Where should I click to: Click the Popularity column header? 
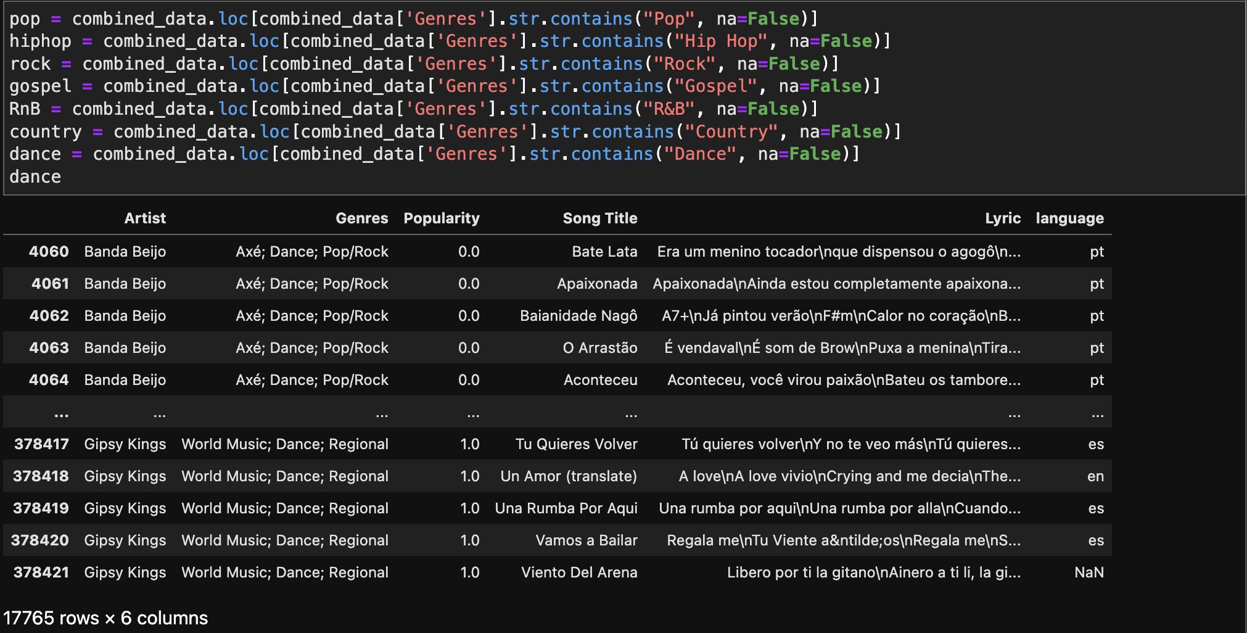pos(442,218)
